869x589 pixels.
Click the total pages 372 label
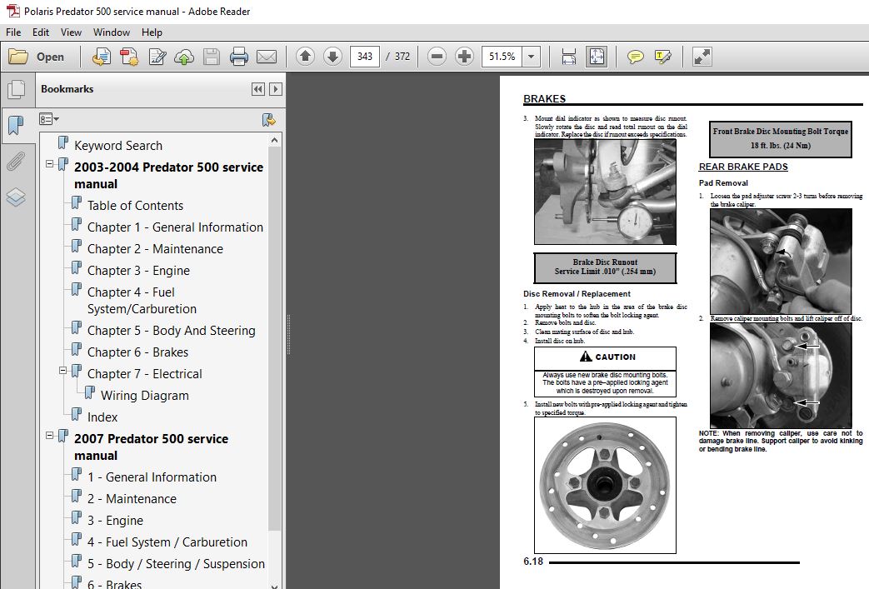402,57
